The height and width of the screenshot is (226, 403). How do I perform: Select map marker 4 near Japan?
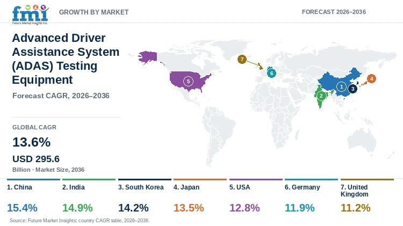(x=371, y=78)
